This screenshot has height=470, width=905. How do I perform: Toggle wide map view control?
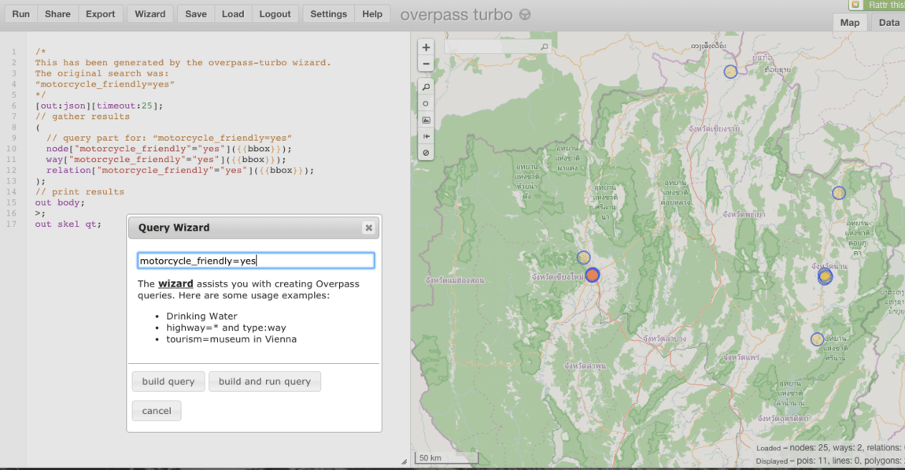point(426,136)
